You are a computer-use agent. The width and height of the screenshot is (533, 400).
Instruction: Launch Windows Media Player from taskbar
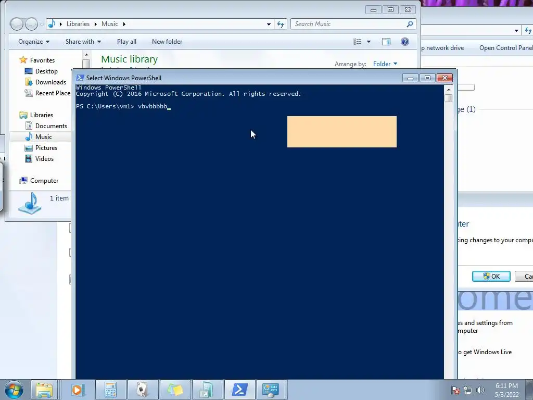(x=77, y=390)
